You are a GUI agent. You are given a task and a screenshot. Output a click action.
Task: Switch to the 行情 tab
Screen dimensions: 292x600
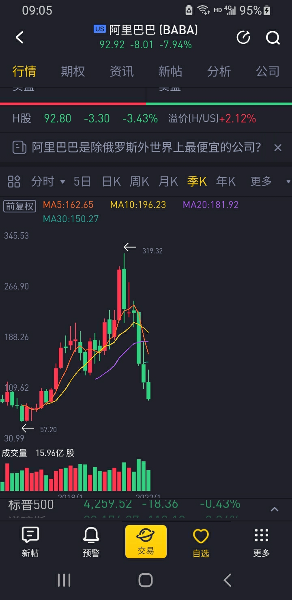coord(24,71)
